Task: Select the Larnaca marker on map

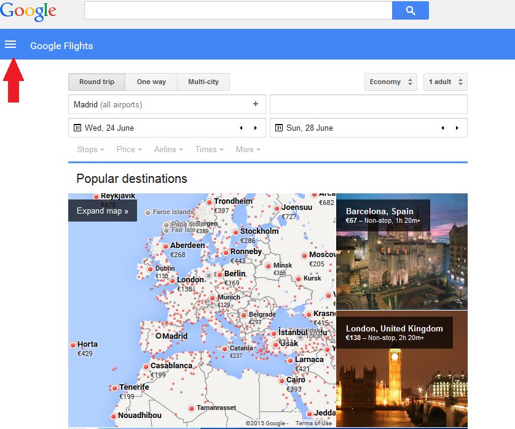Action: click(x=290, y=360)
